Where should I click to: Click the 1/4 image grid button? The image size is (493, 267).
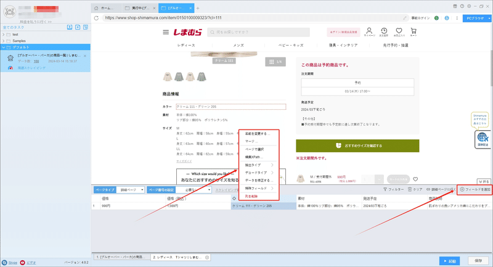pyautogui.click(x=275, y=62)
